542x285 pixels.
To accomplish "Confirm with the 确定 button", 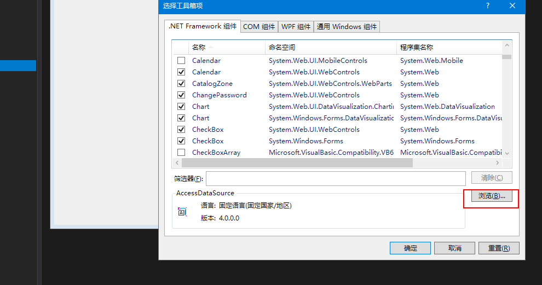I will click(x=410, y=248).
